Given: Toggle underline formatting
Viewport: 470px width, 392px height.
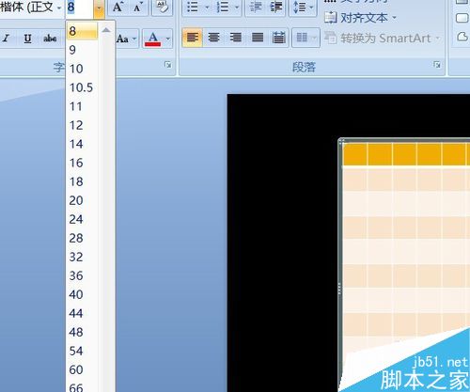Looking at the screenshot, I should [x=27, y=39].
